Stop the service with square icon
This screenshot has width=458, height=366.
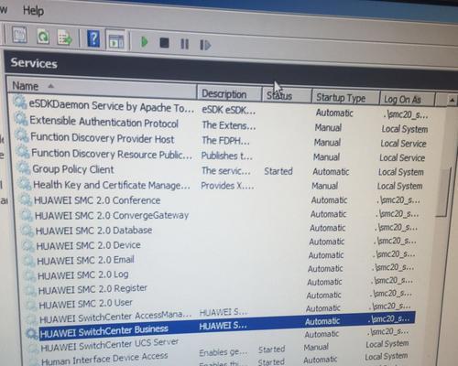[x=165, y=43]
